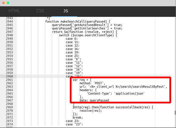The image size is (176, 128).
Task: Click the yellow minimize window dot
Action: pyautogui.click(x=5, y=3)
